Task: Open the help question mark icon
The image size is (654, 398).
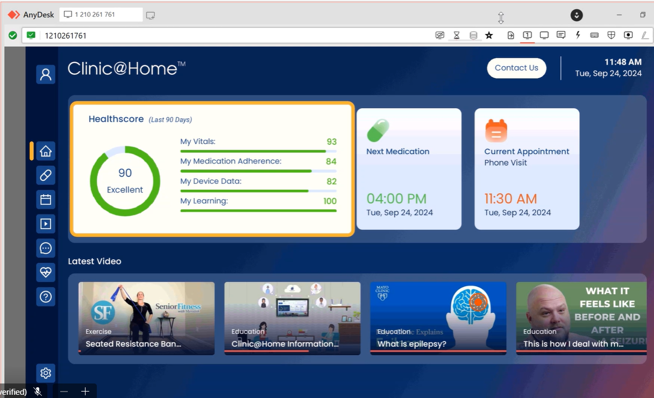Action: pos(46,296)
